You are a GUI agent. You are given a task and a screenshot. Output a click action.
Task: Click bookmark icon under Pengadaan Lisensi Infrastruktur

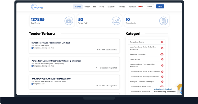(x=32, y=66)
